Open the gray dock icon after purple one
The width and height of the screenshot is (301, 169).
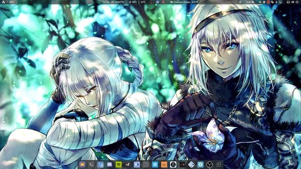[x=146, y=165]
